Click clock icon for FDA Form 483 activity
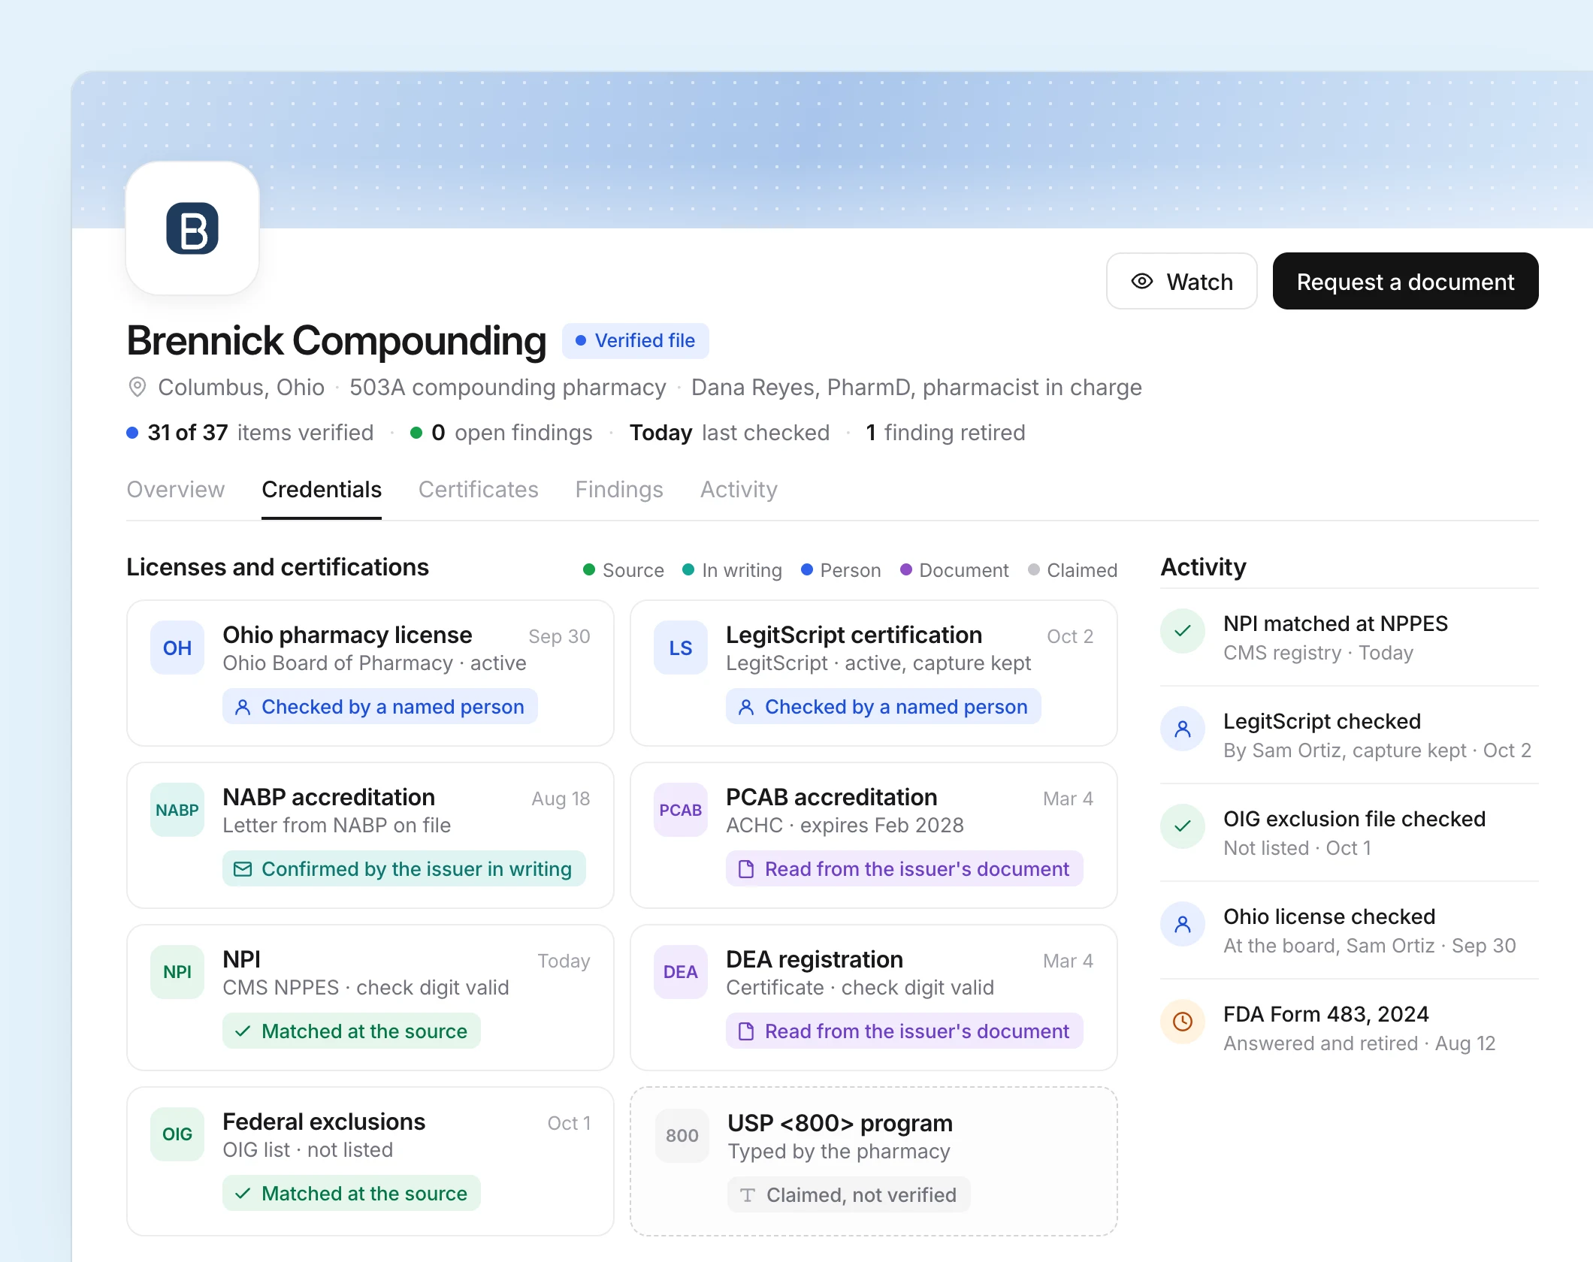Screen dimensions: 1593x1262 [x=1183, y=1022]
